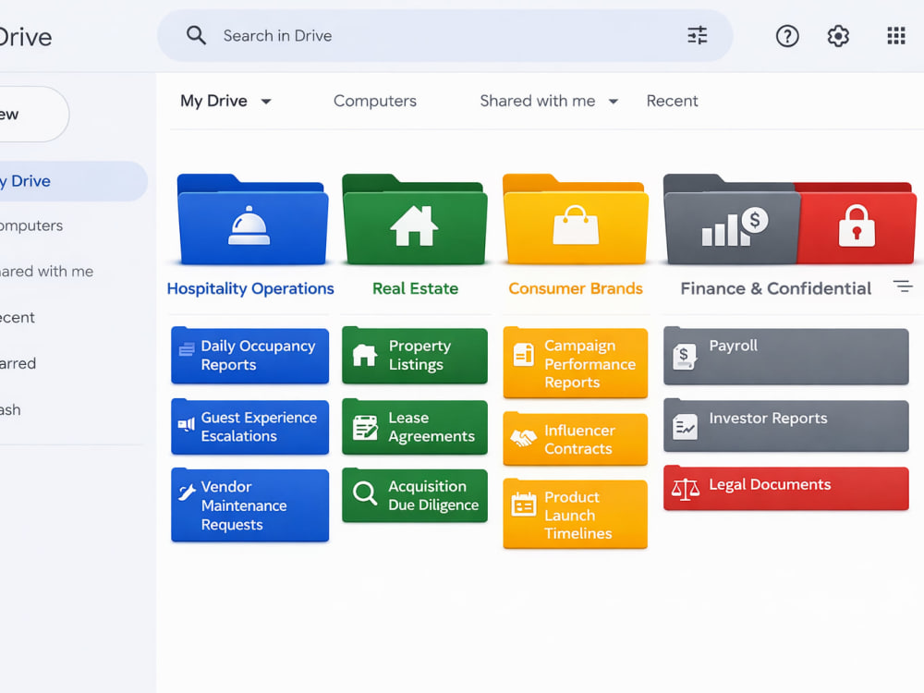
Task: Open the Daily Occupancy Reports folder
Action: coord(249,356)
